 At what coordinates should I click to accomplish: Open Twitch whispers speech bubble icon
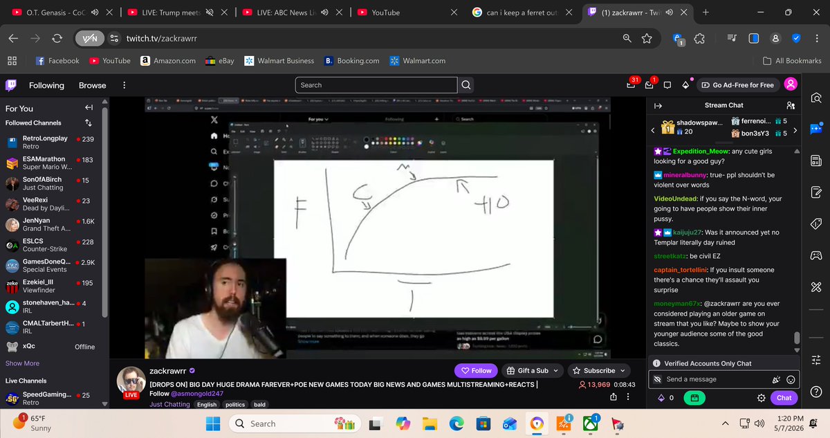tap(667, 85)
